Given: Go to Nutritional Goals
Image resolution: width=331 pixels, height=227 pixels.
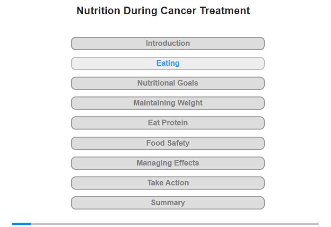Looking at the screenshot, I should pos(167,83).
